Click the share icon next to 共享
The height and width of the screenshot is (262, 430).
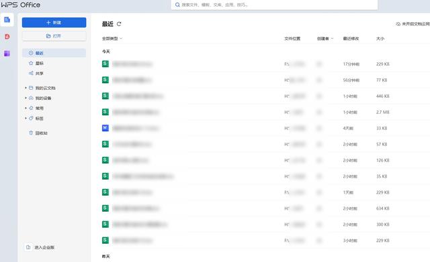pos(31,73)
